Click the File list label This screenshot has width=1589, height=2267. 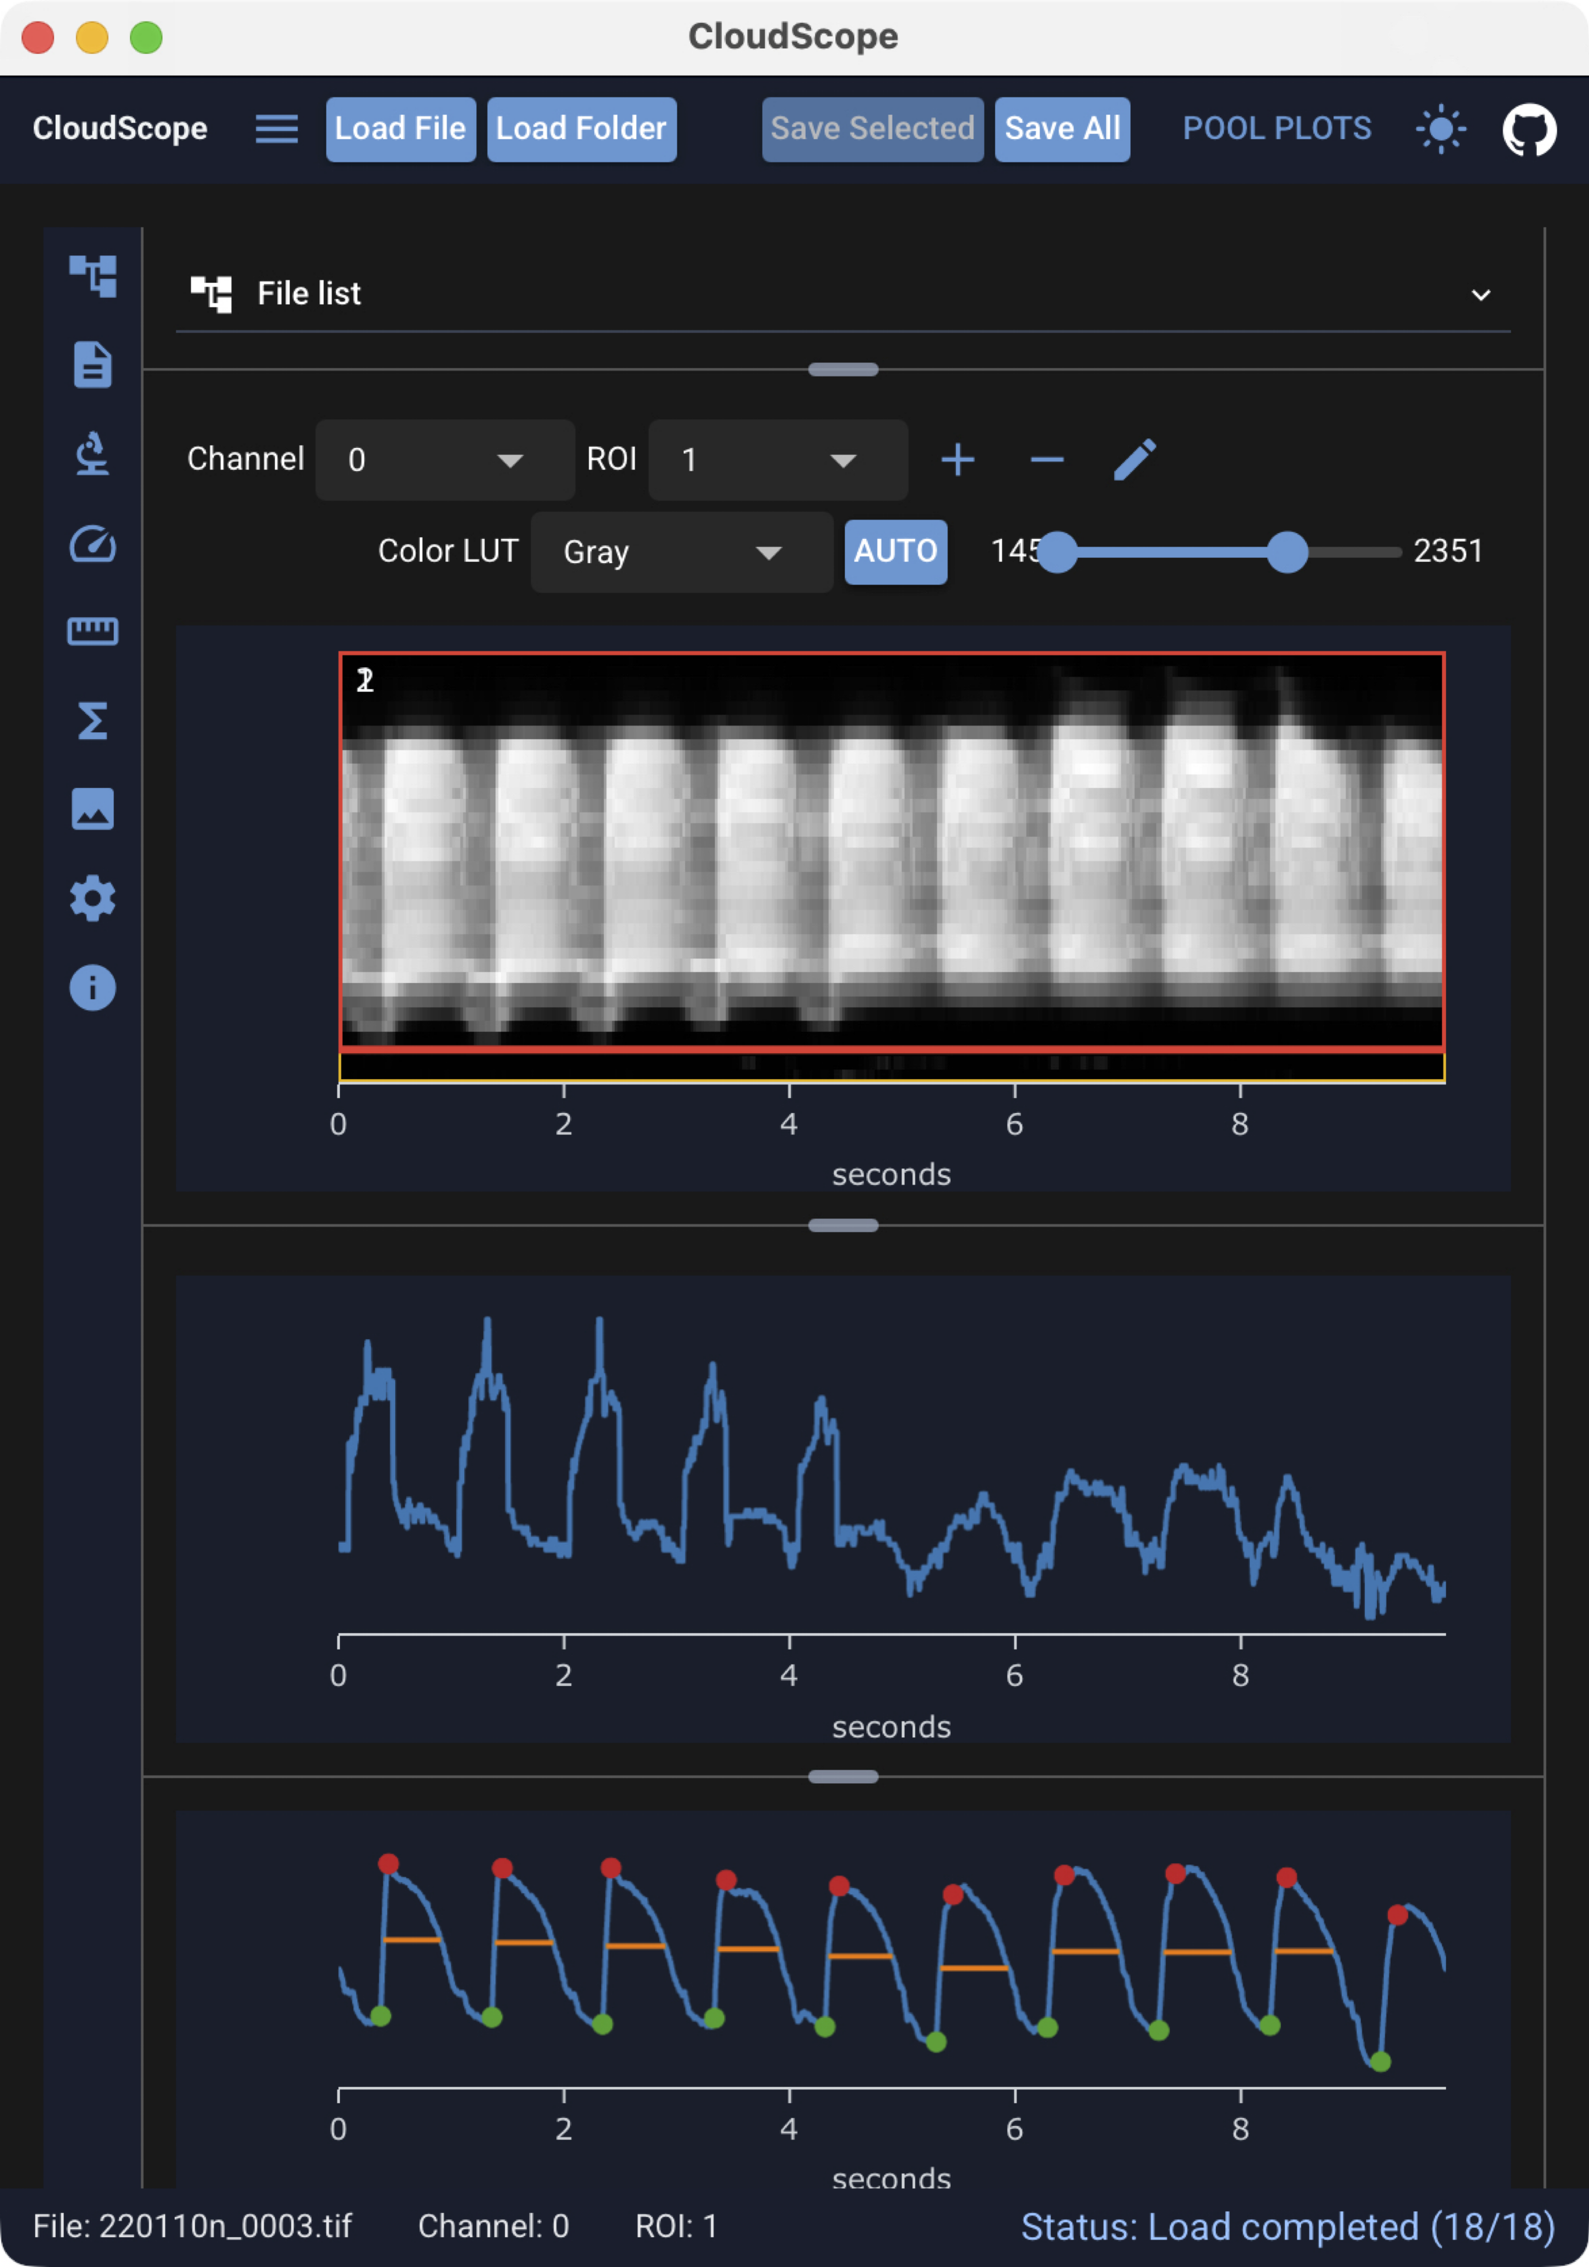pyautogui.click(x=309, y=295)
